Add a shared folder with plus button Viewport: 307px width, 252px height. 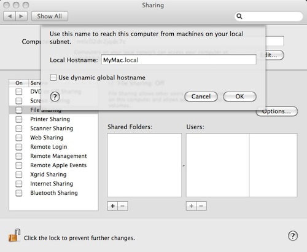tap(112, 206)
